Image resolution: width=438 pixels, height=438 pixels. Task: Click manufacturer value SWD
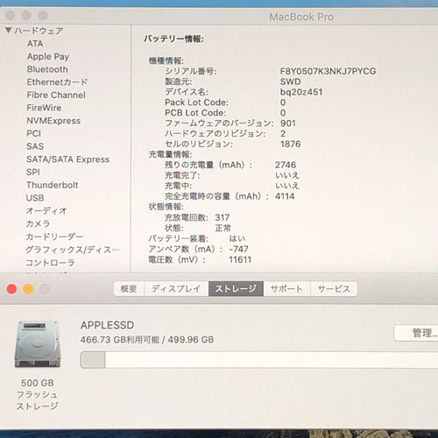(290, 81)
